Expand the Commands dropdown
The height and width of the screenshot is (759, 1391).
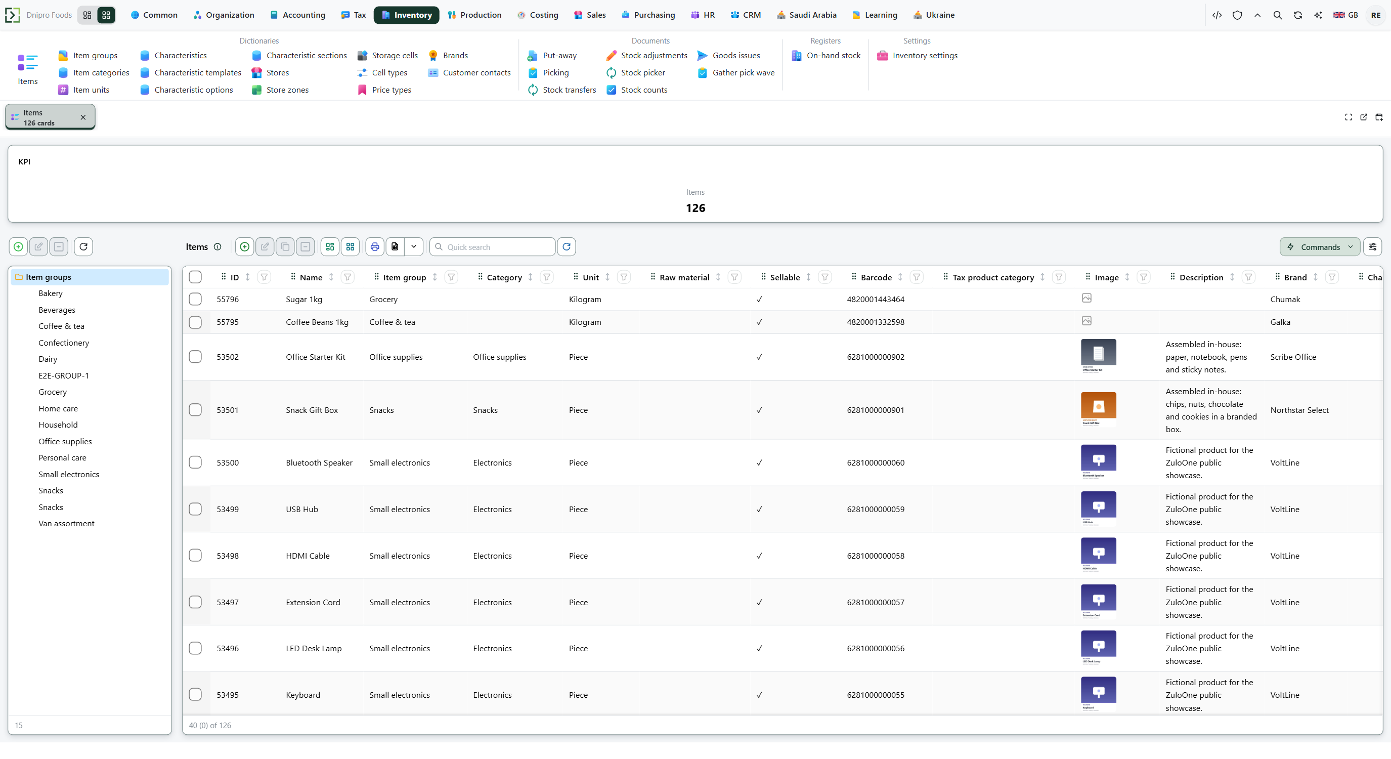click(1320, 247)
